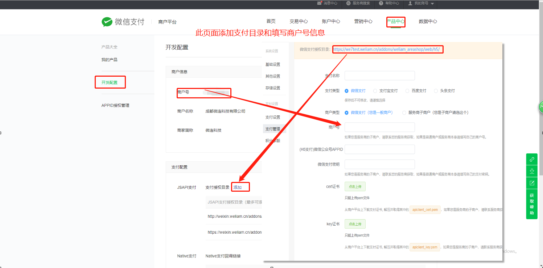Click the apiclient_key.pem filename tag
543x268 pixels.
(425, 247)
